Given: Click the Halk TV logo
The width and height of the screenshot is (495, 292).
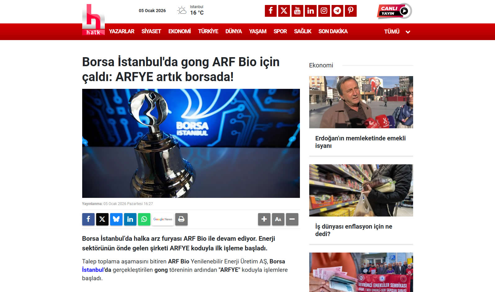Looking at the screenshot, I should coord(93,20).
